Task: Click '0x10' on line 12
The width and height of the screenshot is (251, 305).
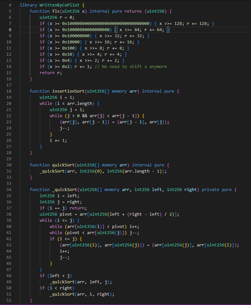Action: [x=67, y=54]
